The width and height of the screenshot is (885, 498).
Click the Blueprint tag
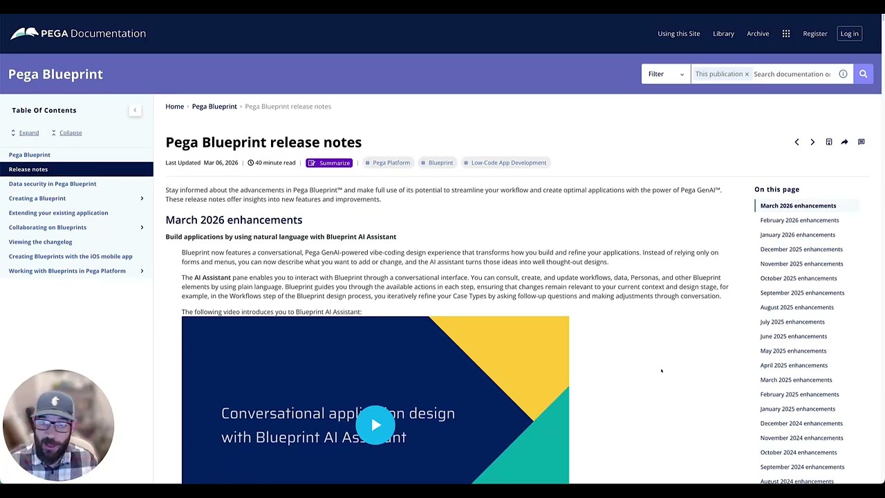pos(437,163)
